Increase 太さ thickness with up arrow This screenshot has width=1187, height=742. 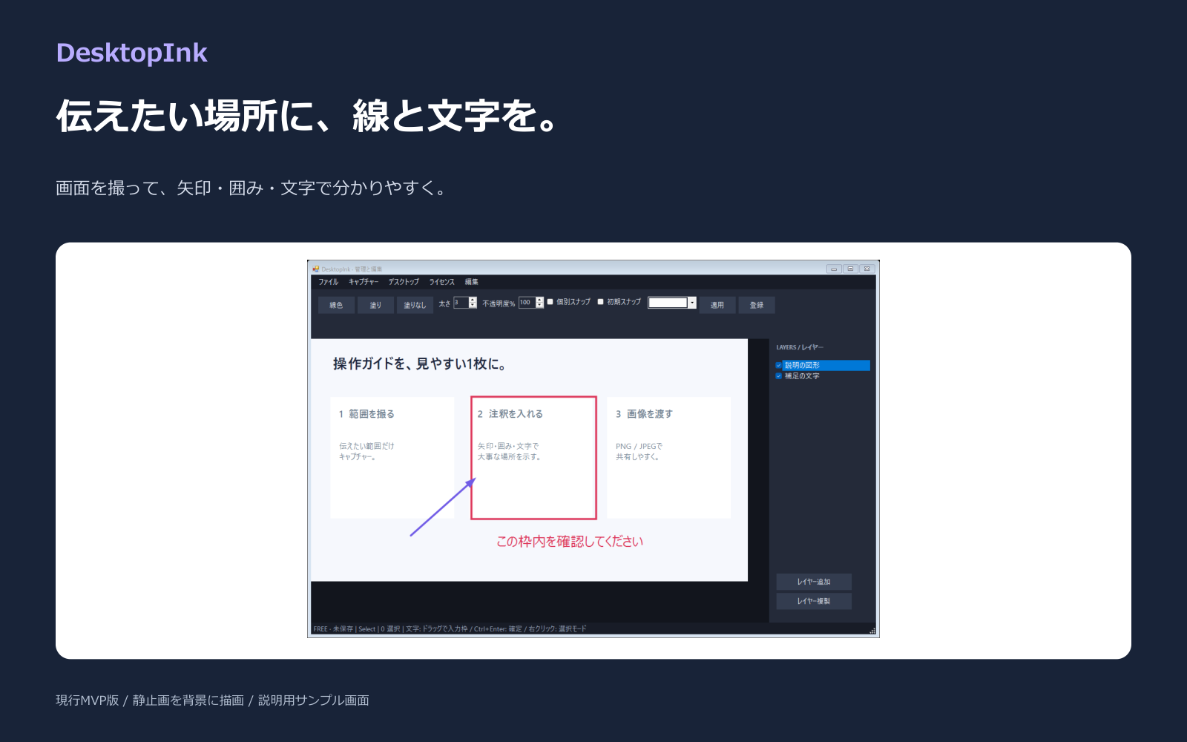[x=473, y=300]
